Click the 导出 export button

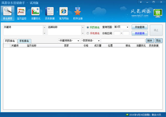159,41
